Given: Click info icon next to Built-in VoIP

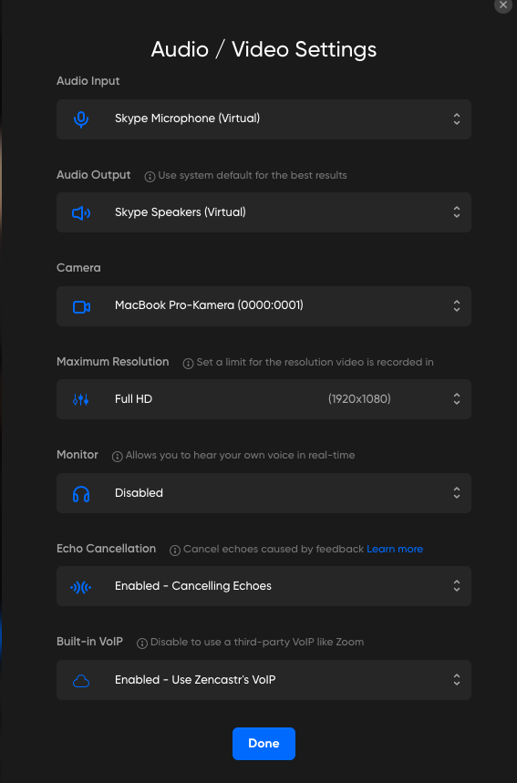Looking at the screenshot, I should point(142,644).
